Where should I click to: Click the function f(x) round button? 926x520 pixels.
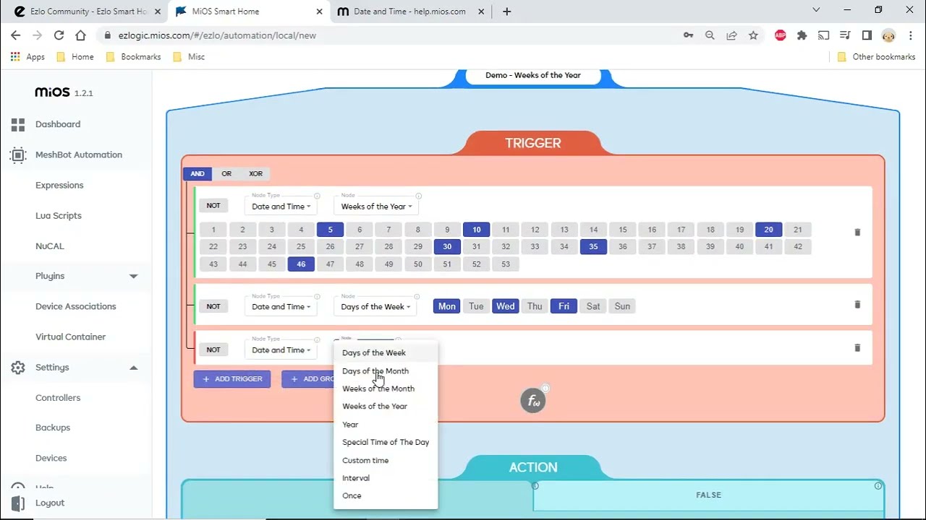533,401
